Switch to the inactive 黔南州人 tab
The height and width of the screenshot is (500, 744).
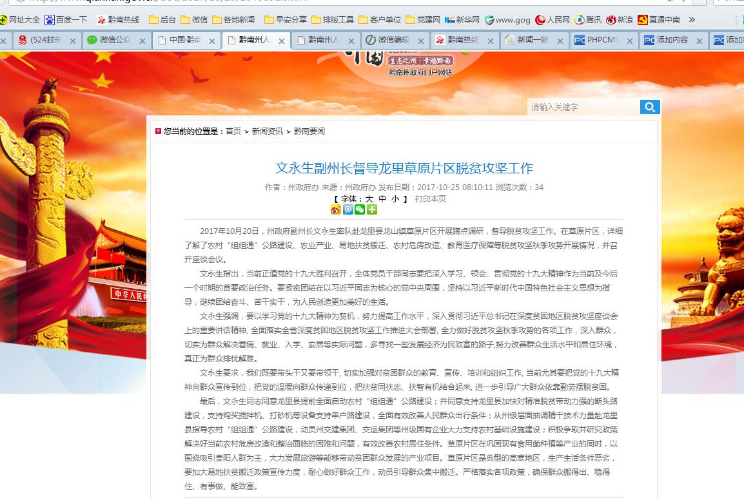(x=326, y=41)
